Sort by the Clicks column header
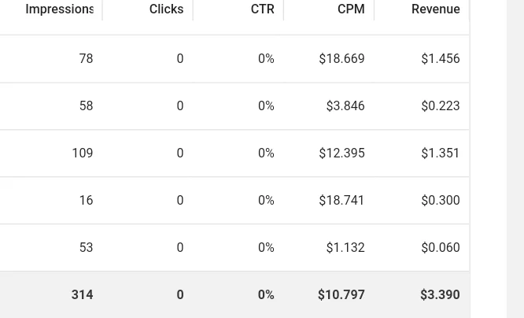Viewport: 524px width, 318px height. pyautogui.click(x=166, y=9)
